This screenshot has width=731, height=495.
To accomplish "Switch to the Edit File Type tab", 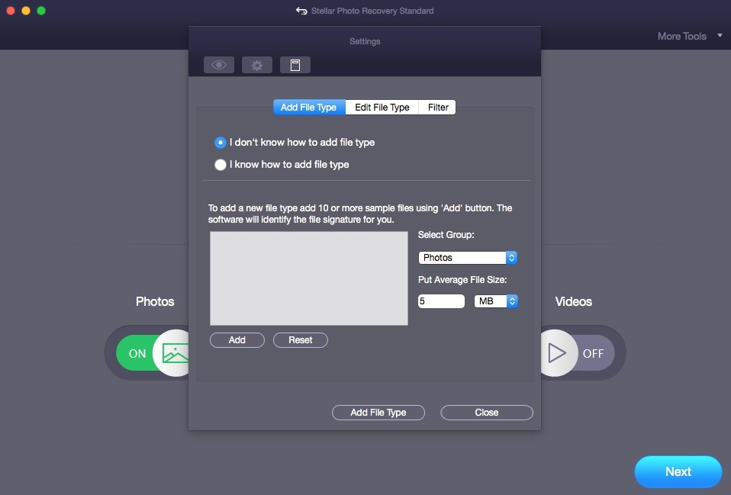I will pyautogui.click(x=382, y=107).
